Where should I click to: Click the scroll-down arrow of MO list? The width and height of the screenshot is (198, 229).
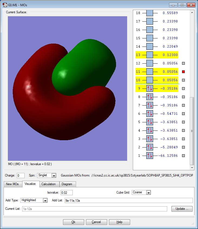click(x=192, y=168)
